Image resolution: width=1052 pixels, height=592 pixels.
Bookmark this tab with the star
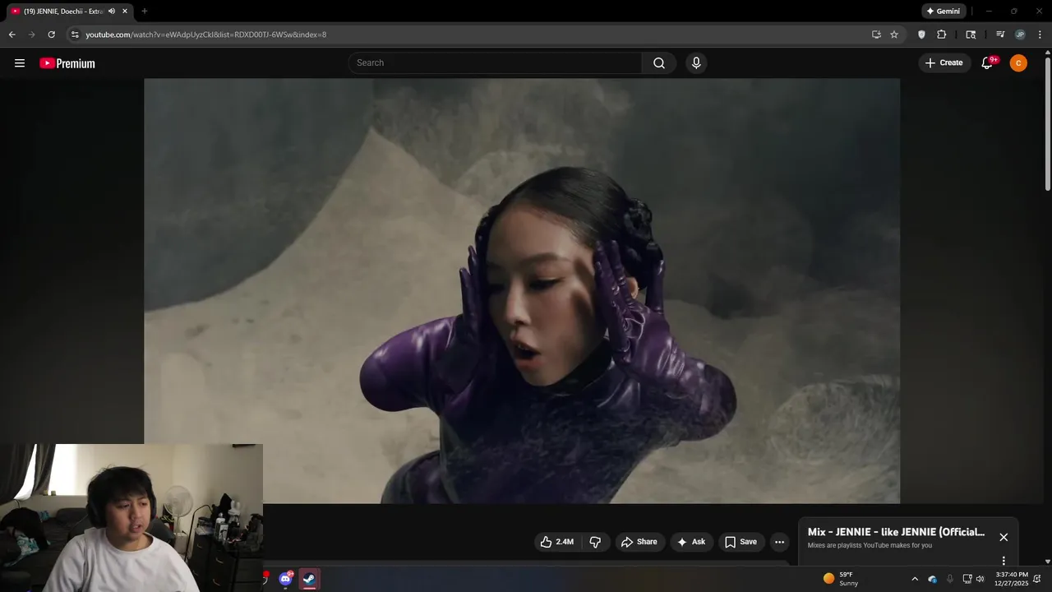[894, 35]
